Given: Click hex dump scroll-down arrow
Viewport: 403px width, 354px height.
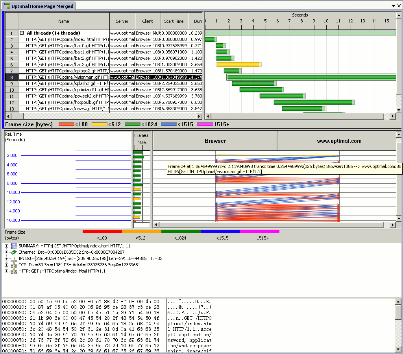Looking at the screenshot, I should point(398,349).
